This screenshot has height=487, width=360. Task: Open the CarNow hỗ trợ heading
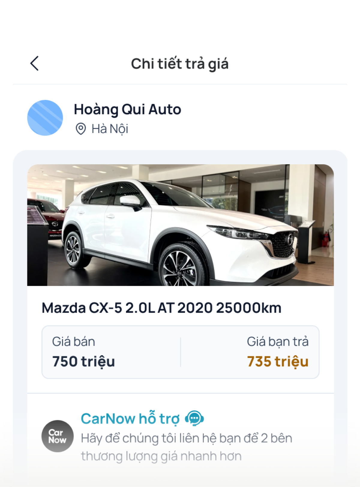(130, 419)
